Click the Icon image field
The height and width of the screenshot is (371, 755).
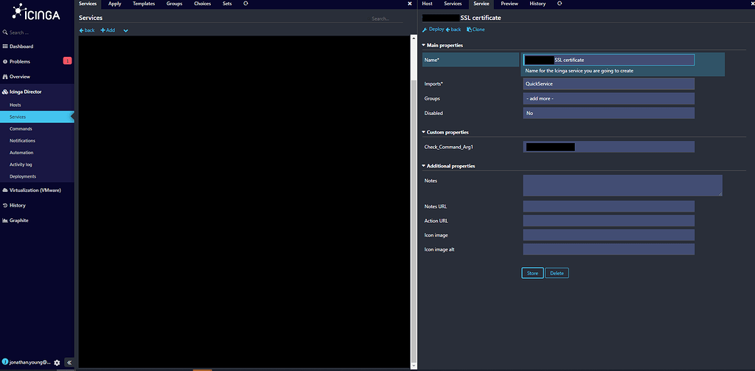(x=608, y=235)
